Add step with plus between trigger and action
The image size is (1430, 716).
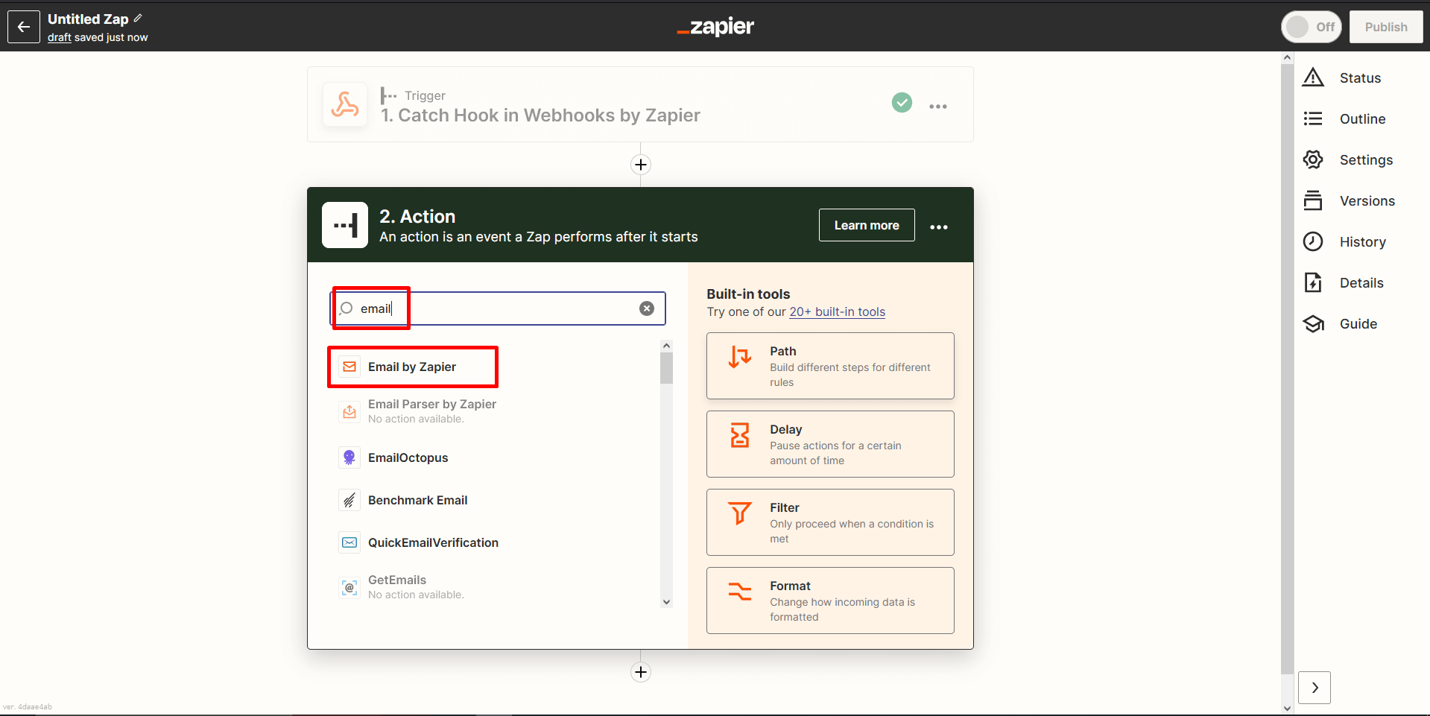pyautogui.click(x=640, y=165)
